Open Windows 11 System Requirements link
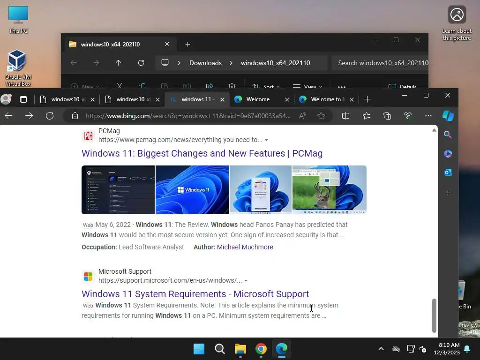480x360 pixels. pos(195,294)
